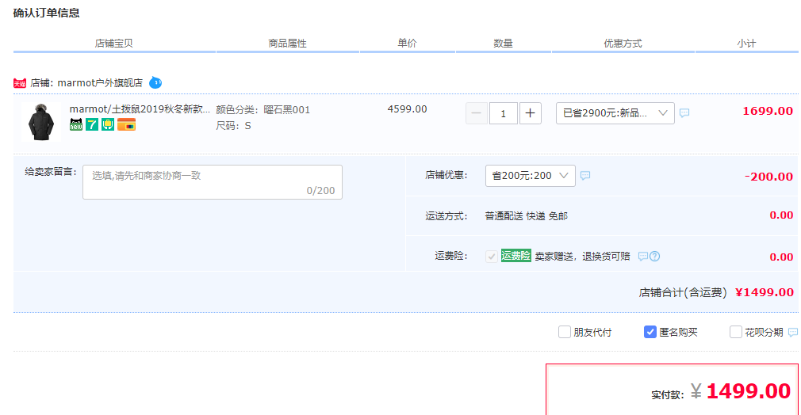Click the comment bubble icon beside 退换货可赔
801x415 pixels.
tap(643, 257)
